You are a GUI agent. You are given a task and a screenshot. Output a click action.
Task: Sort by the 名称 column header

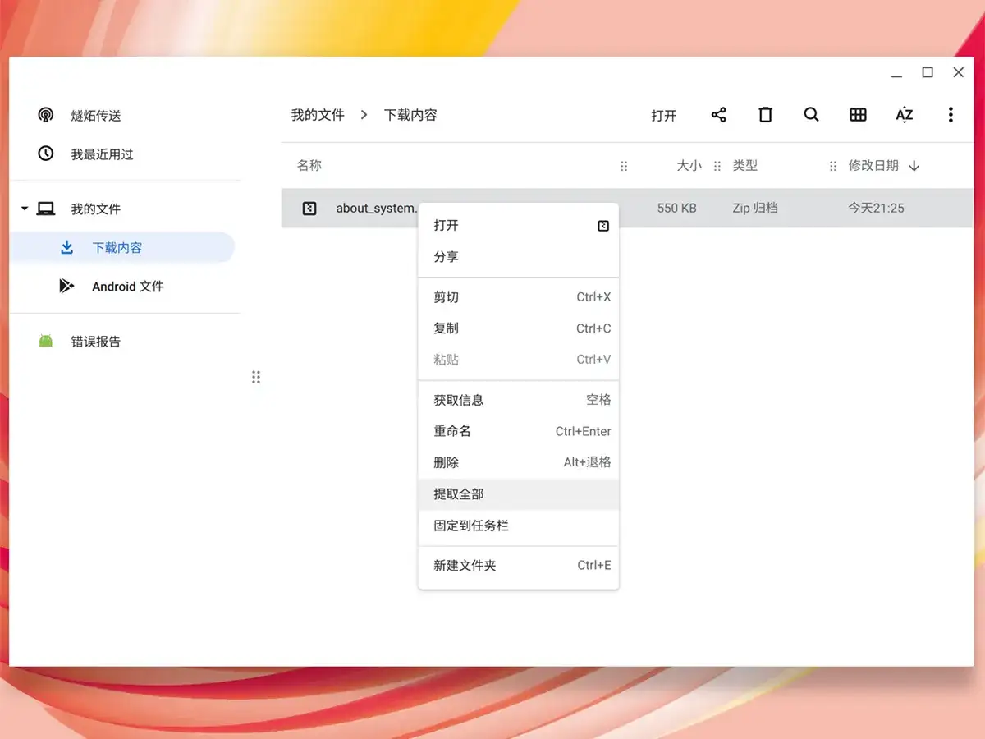pos(309,166)
